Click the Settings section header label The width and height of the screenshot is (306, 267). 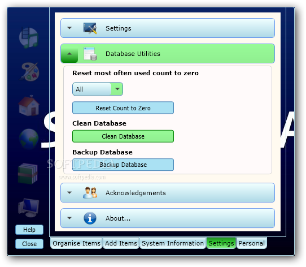[x=118, y=28]
